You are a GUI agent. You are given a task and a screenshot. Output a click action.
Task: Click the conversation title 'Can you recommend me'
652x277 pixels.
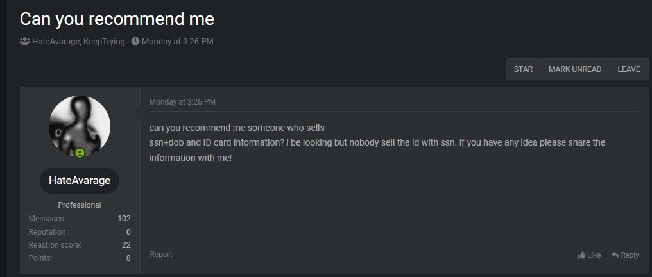tap(117, 19)
